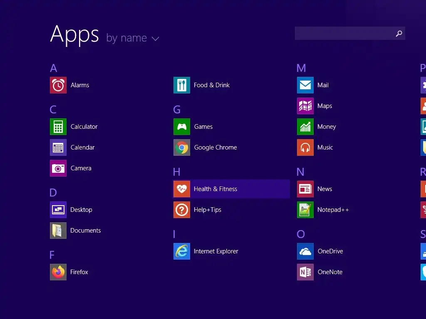The height and width of the screenshot is (319, 426).
Task: Open the Maps app icon
Action: [305, 106]
